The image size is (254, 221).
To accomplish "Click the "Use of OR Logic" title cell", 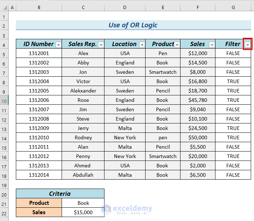I will (x=133, y=25).
